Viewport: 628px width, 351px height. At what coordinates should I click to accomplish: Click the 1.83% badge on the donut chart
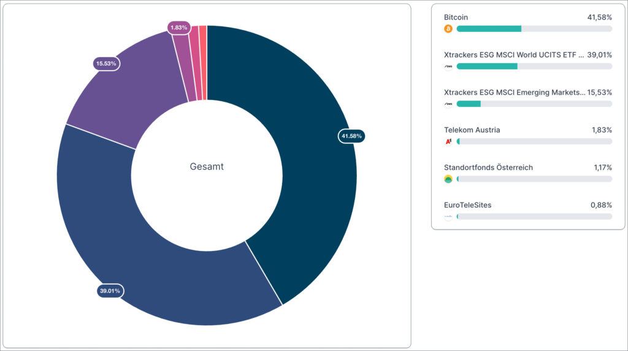179,28
